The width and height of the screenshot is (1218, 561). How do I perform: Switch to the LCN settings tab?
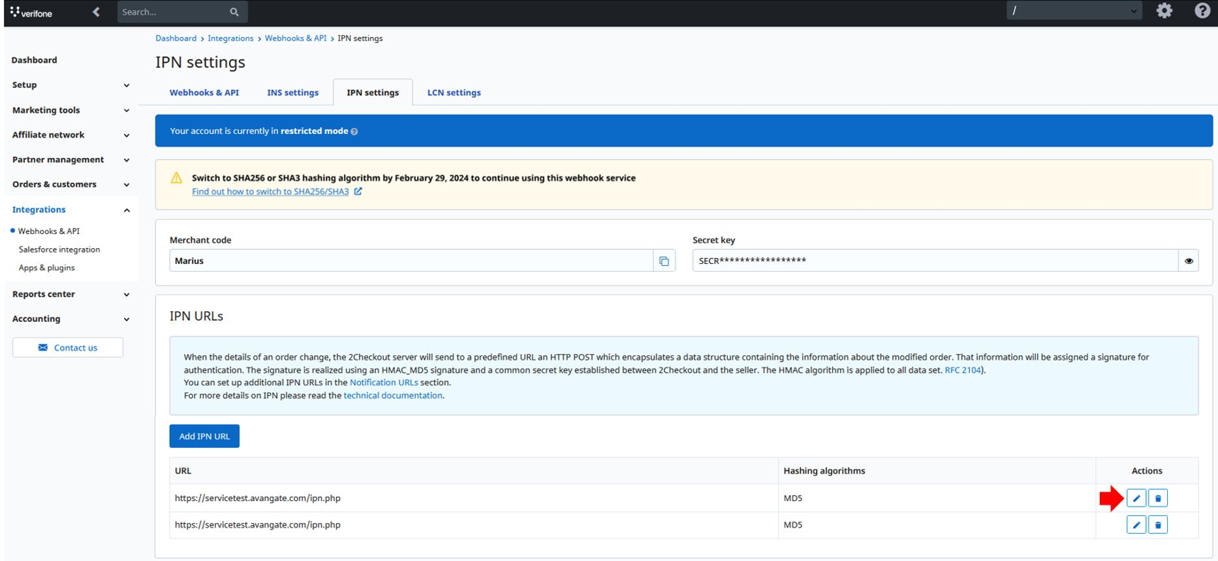point(454,93)
